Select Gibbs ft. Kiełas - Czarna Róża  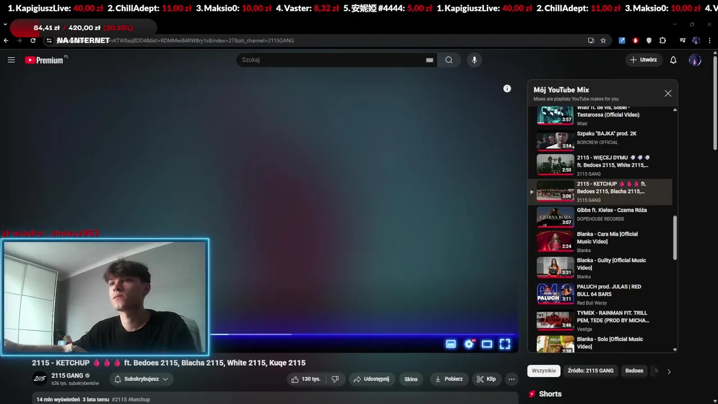(x=600, y=216)
